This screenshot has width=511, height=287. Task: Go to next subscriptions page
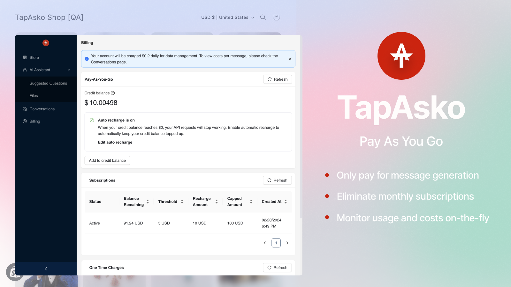click(x=287, y=243)
